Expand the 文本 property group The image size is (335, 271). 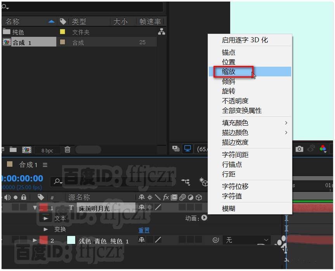coord(47,218)
